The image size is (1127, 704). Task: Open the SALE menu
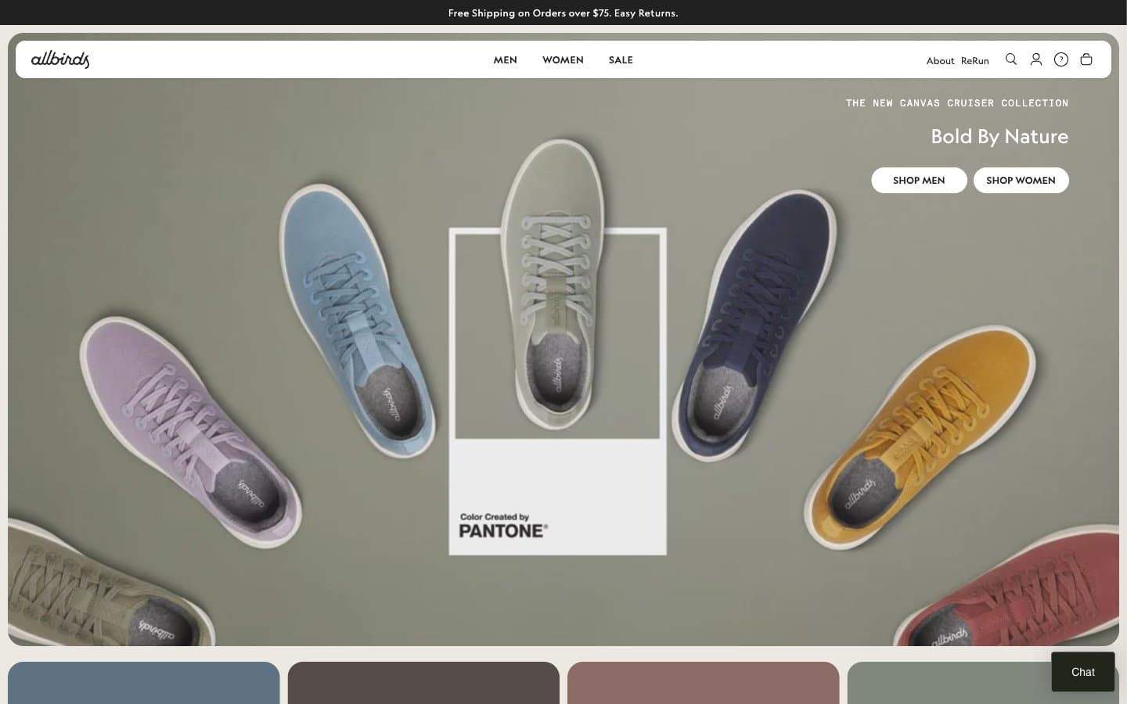[621, 60]
